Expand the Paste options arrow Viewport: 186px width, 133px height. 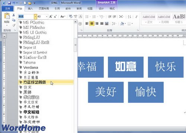pos(7,25)
